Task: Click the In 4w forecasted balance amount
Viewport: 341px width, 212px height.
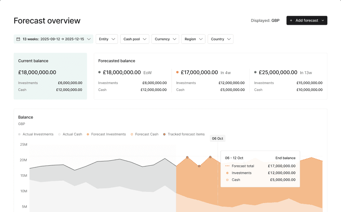Action: 199,72
